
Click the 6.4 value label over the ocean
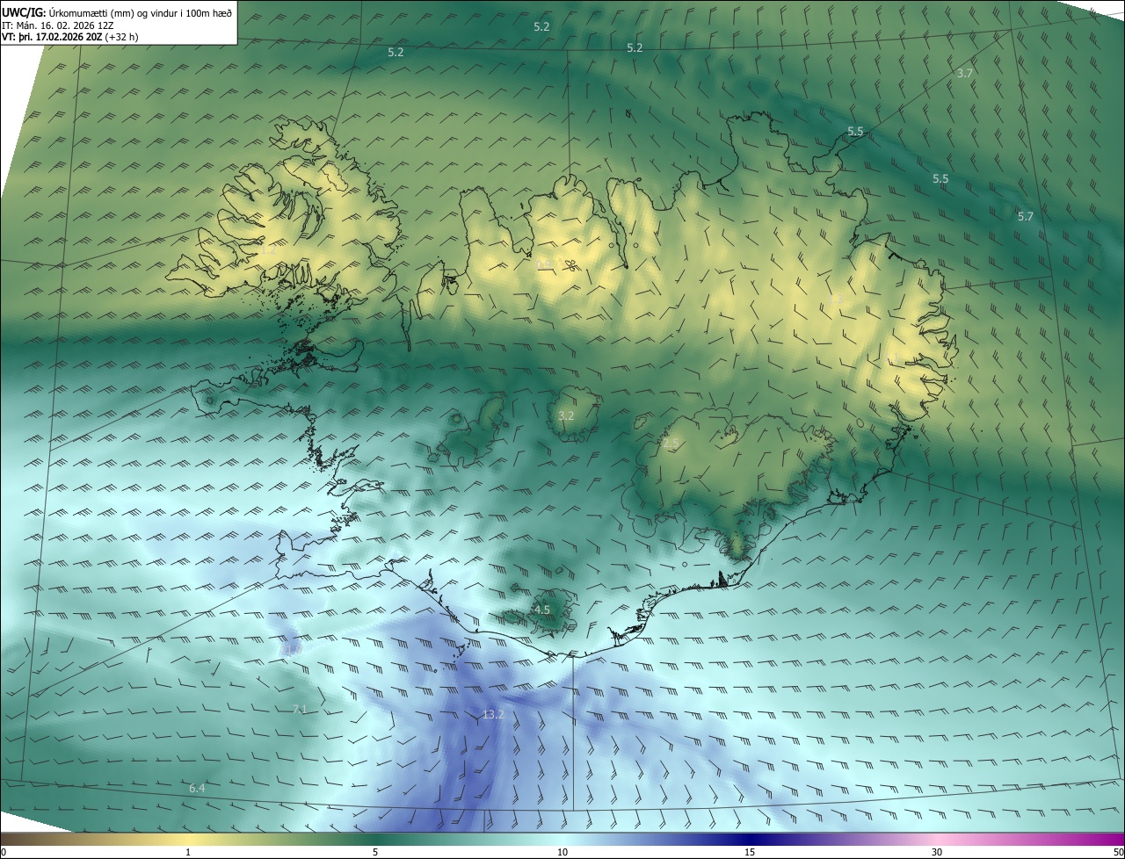pos(197,789)
